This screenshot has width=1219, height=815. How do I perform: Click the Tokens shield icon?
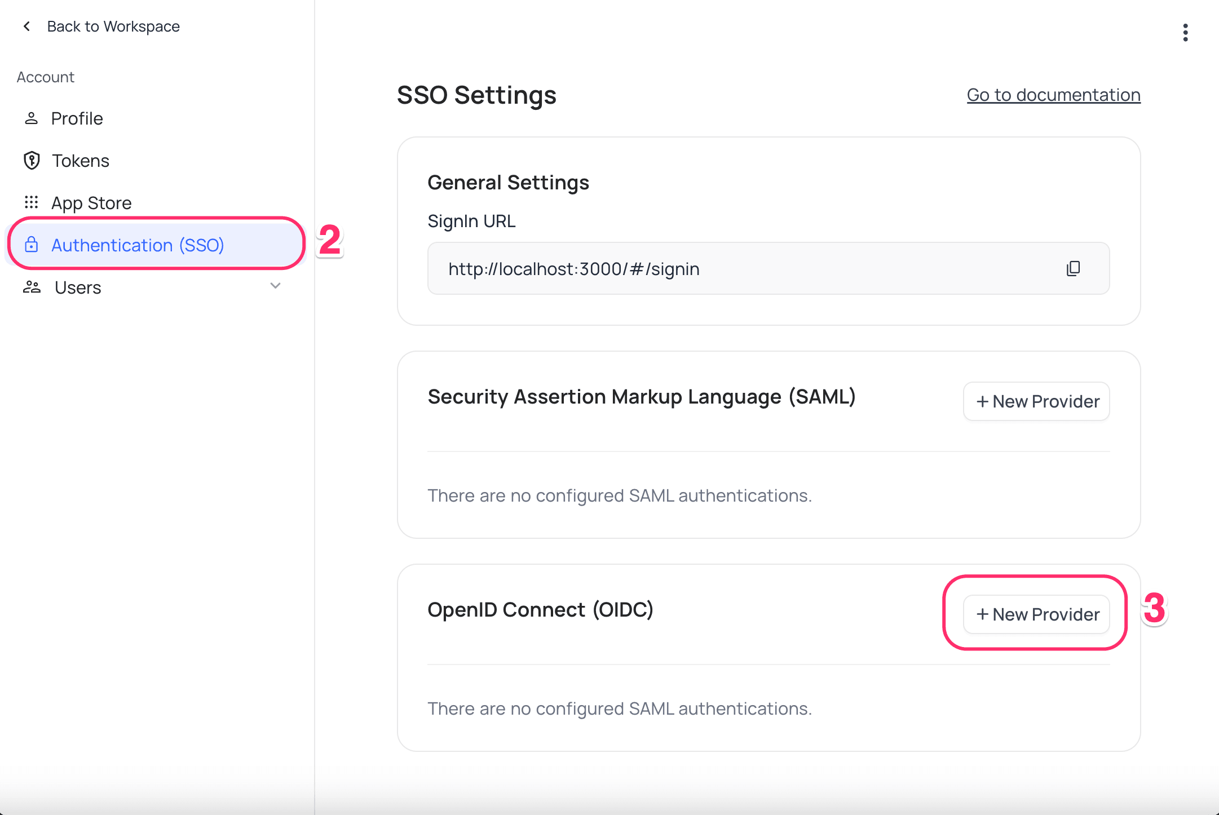point(32,161)
